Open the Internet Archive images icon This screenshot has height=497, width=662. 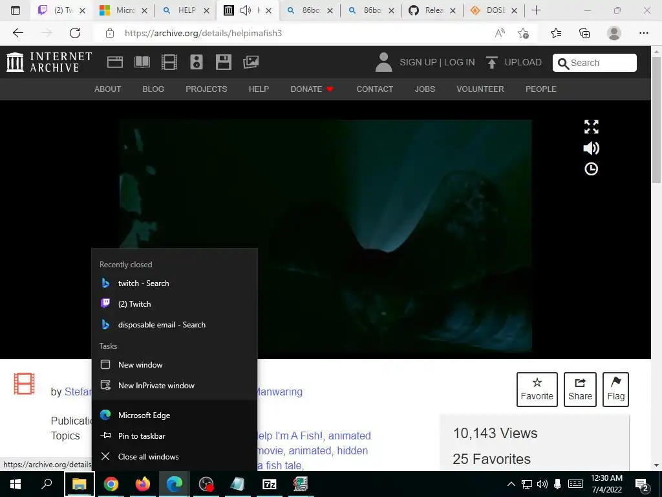point(251,62)
